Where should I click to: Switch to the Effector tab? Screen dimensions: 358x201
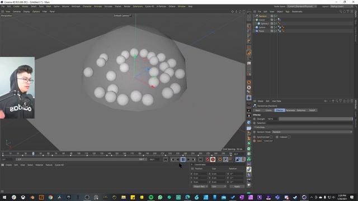tap(280, 111)
